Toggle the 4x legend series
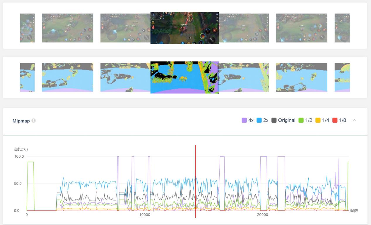371x225 pixels. (247, 120)
